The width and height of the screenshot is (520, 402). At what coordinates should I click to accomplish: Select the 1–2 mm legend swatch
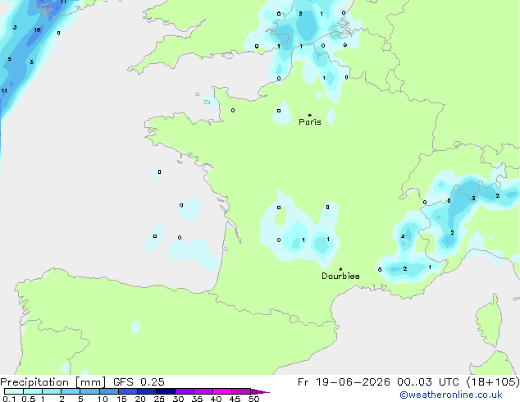tap(52, 391)
